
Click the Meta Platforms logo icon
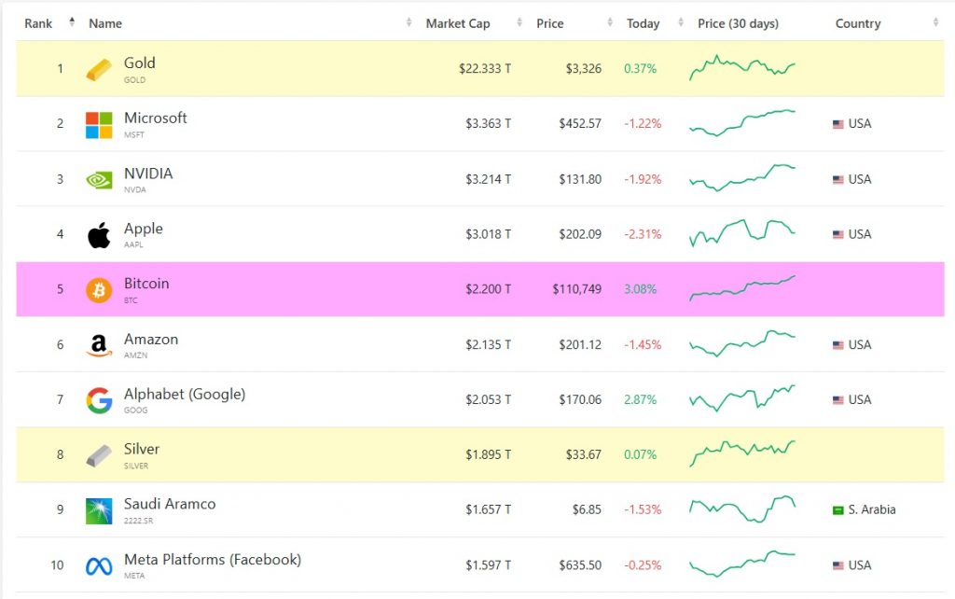point(99,566)
